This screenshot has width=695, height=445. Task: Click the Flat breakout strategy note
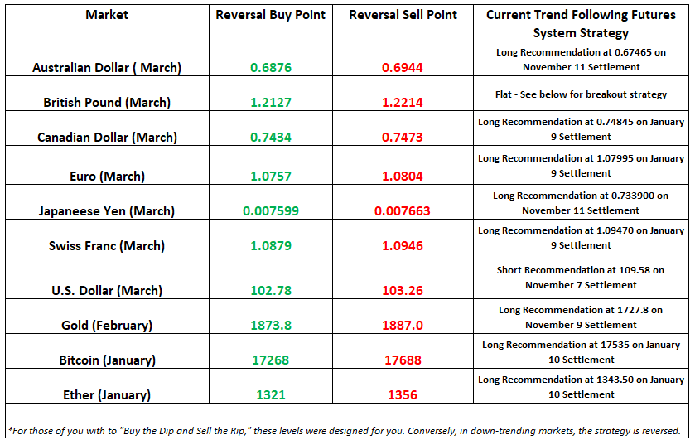click(x=581, y=94)
